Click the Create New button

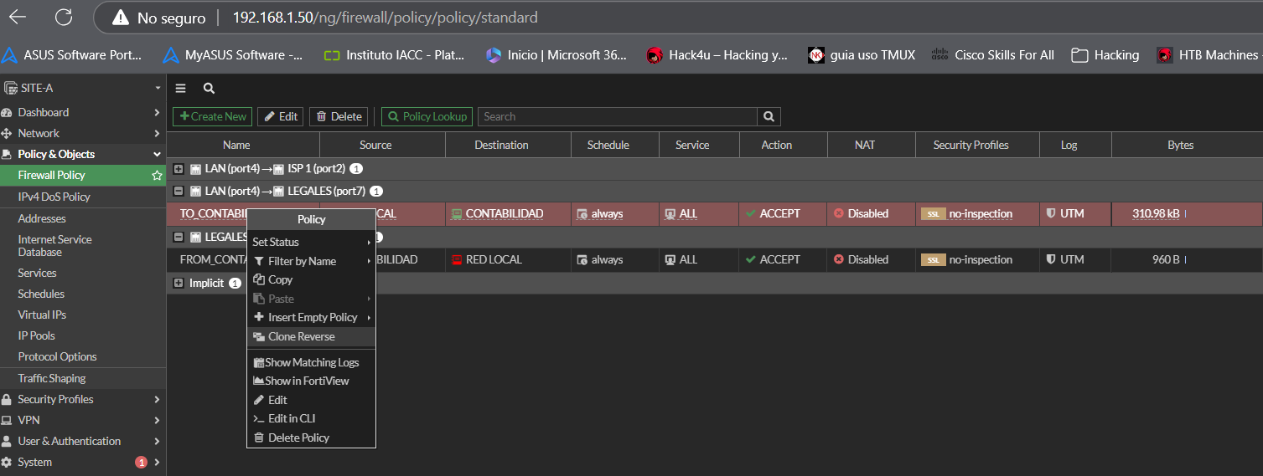[212, 117]
